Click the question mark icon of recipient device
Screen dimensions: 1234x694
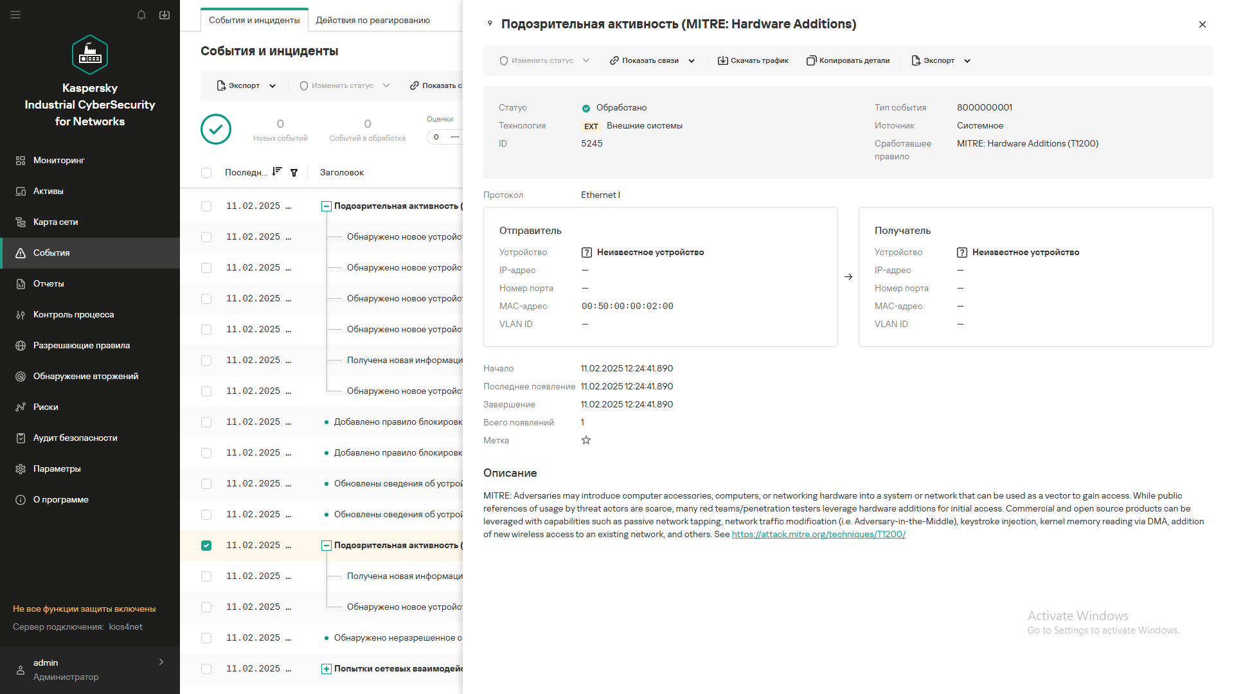[961, 253]
